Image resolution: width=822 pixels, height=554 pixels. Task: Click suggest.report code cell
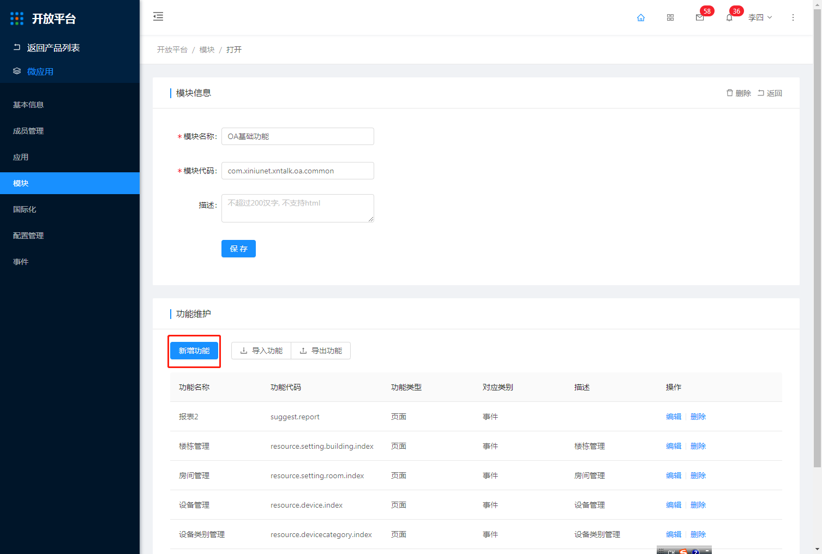coord(295,417)
